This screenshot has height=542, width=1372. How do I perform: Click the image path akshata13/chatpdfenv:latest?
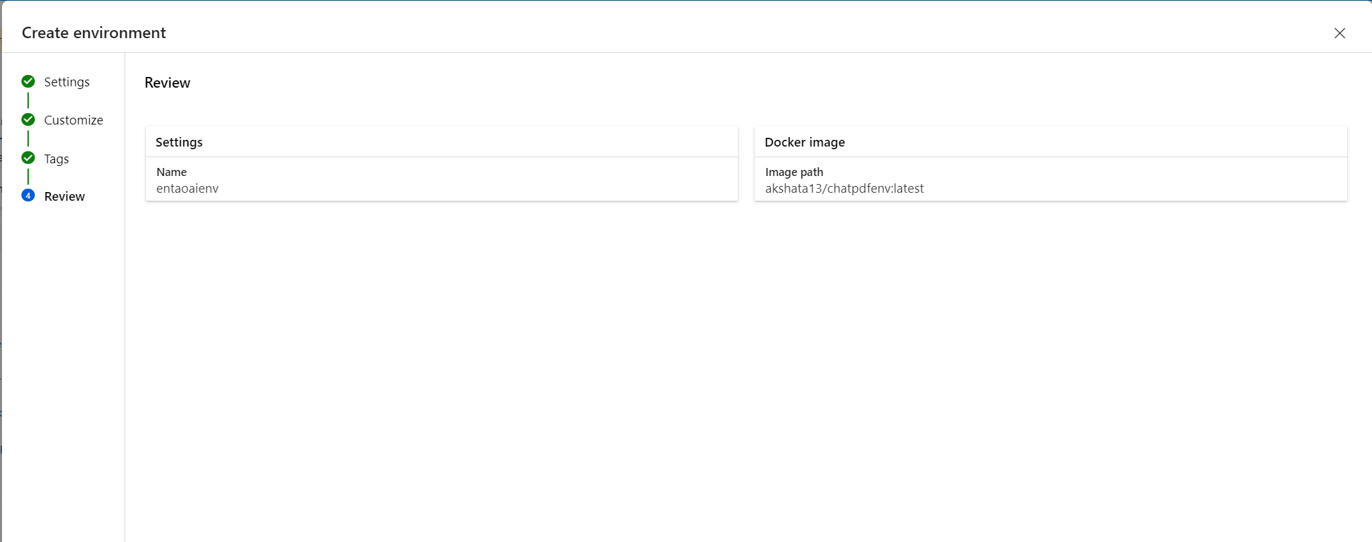pos(844,189)
